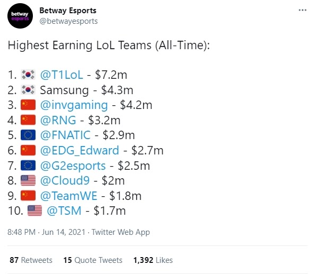
Task: Open the @T1LoL mention link
Action: [x=62, y=75]
